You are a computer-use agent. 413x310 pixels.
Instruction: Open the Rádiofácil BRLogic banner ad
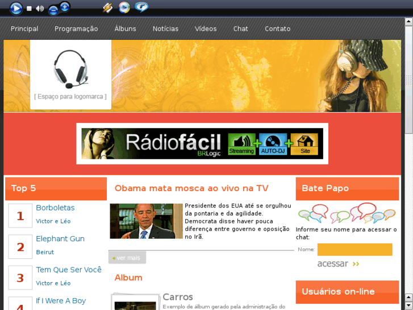(x=202, y=143)
